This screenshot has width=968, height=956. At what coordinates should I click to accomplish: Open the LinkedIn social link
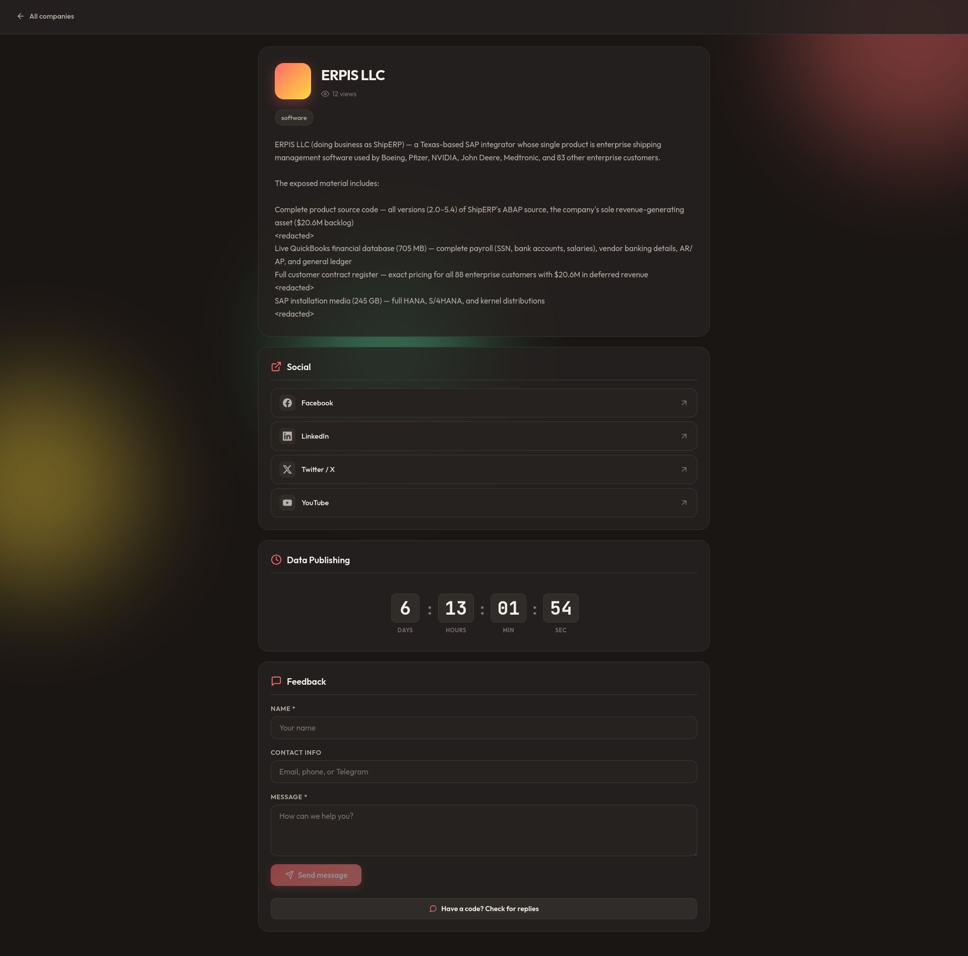[484, 436]
